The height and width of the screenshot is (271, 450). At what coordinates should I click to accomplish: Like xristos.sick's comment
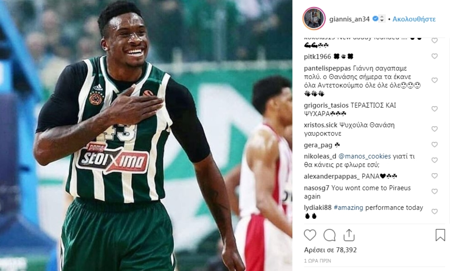click(434, 129)
